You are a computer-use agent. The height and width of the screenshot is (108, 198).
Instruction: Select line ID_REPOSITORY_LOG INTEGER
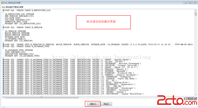[x=19, y=14]
